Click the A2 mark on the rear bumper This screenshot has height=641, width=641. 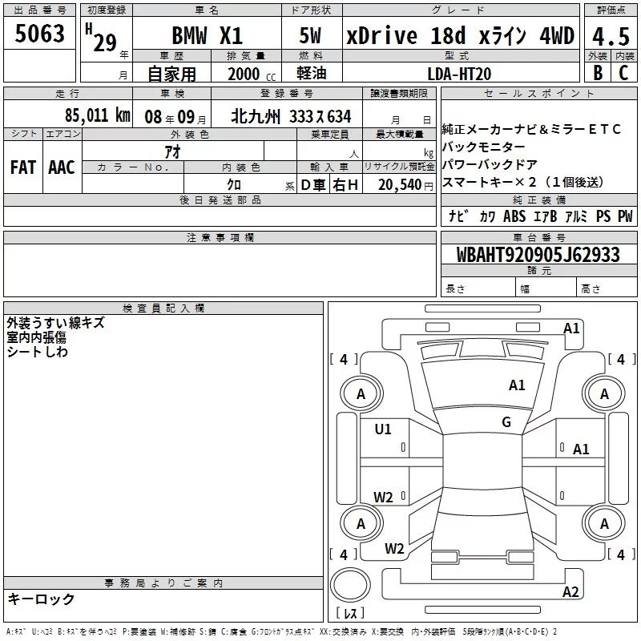point(570,592)
